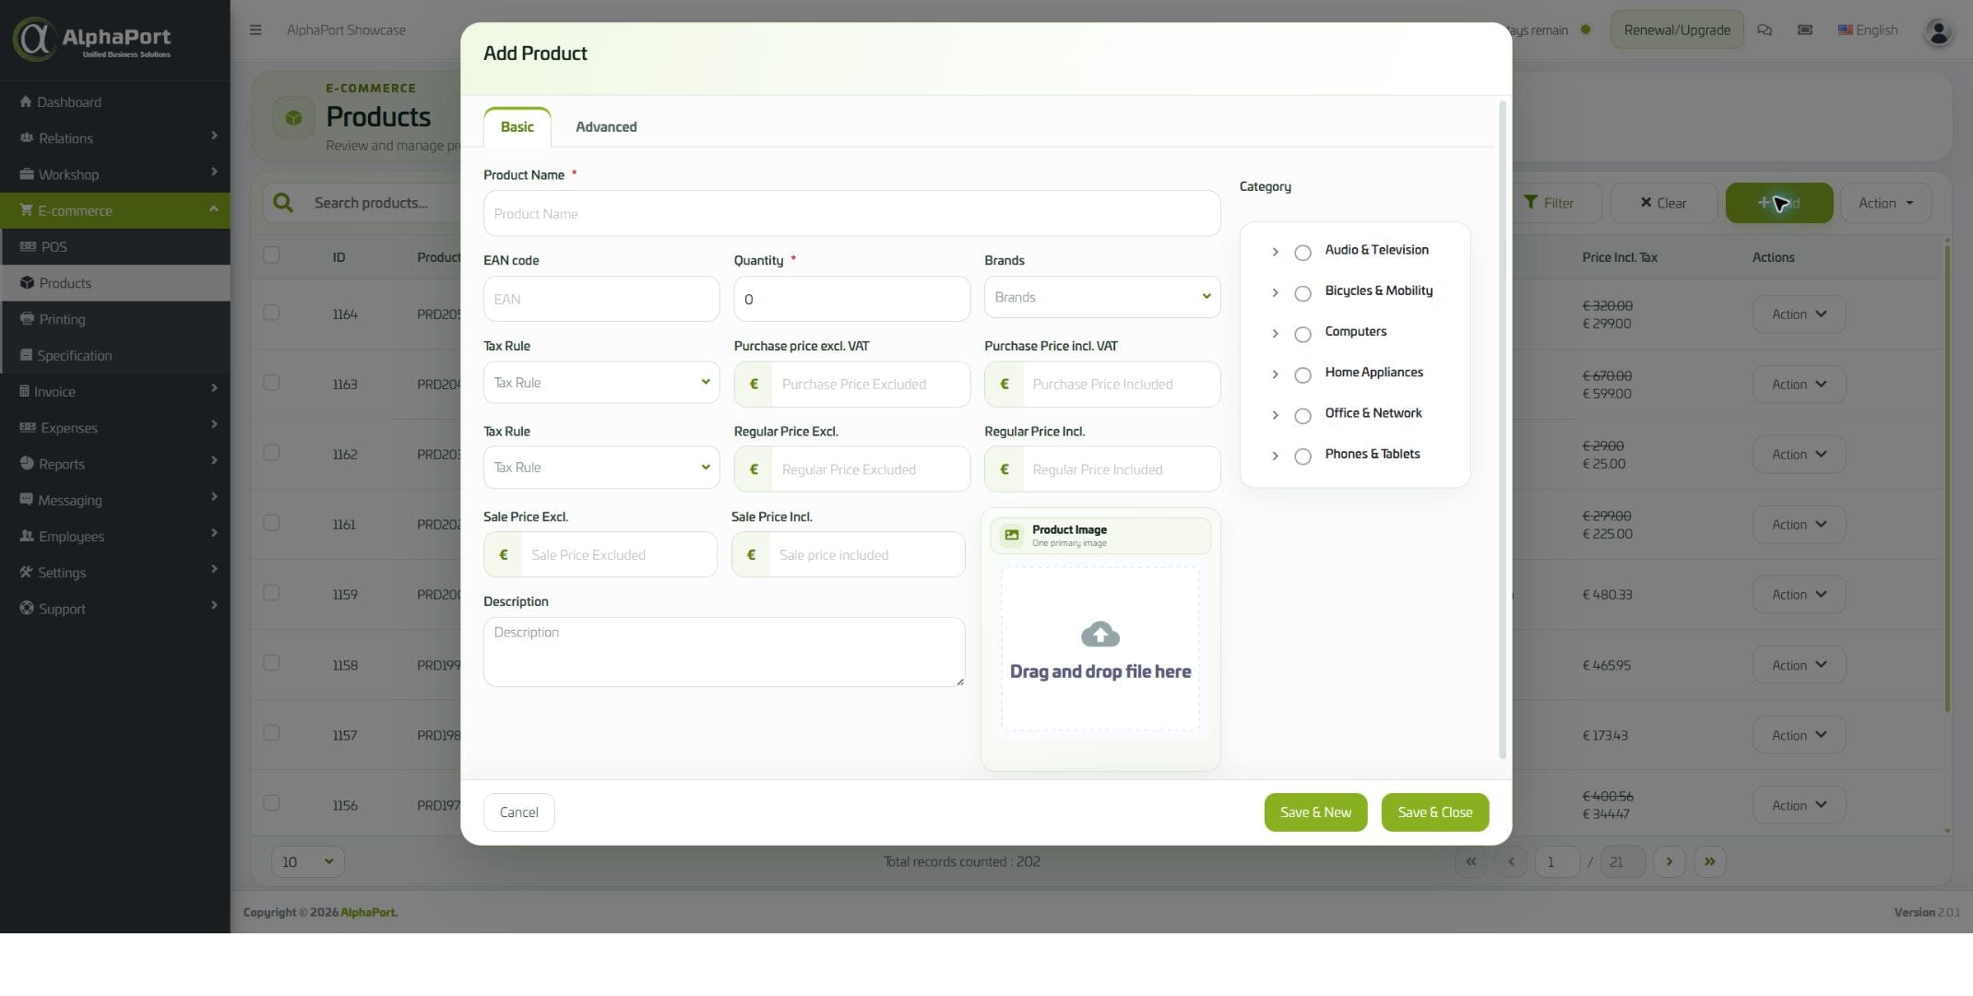
Task: Open page size dropdown showing 10
Action: (307, 861)
